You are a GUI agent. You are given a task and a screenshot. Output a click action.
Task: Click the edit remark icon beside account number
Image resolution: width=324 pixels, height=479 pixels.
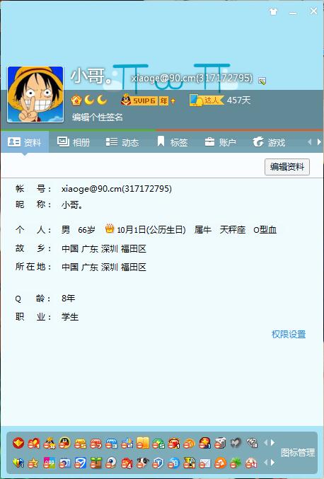pyautogui.click(x=262, y=81)
